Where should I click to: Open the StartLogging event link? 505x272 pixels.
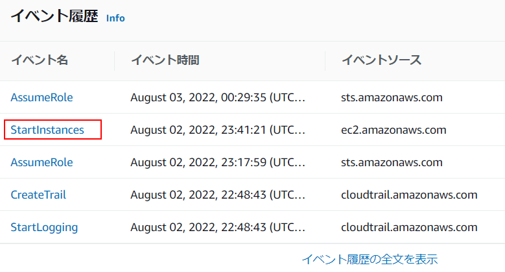click(44, 227)
